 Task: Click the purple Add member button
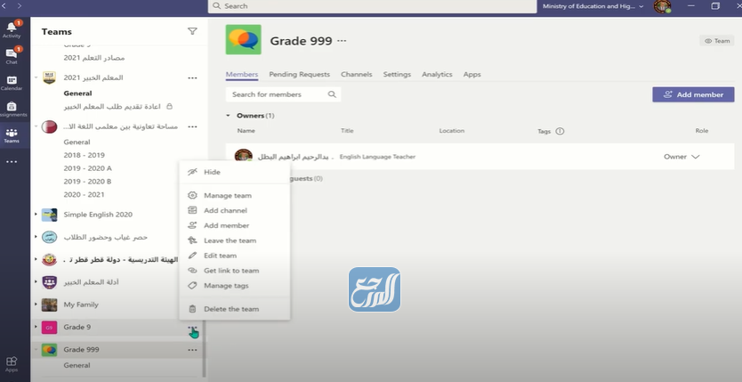[693, 94]
